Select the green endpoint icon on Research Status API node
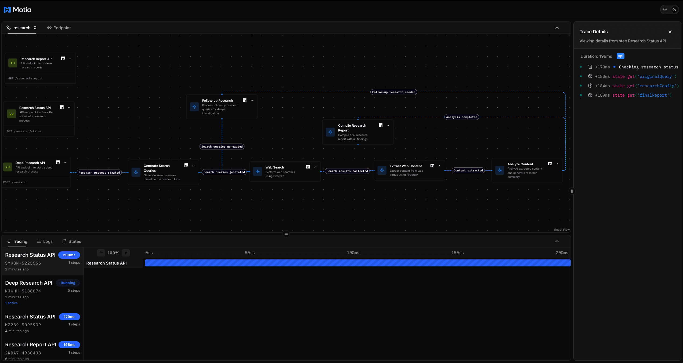Viewport: 683px width, 363px height. [x=11, y=113]
